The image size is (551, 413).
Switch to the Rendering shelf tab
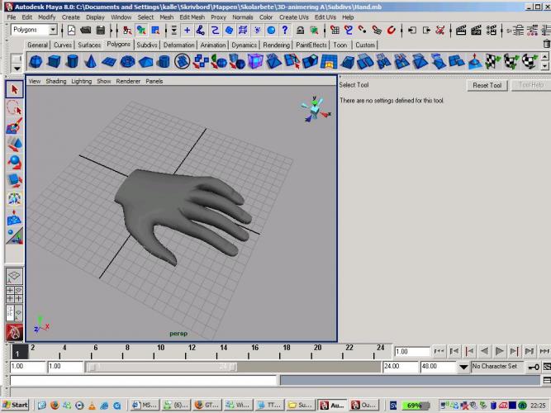tap(276, 45)
